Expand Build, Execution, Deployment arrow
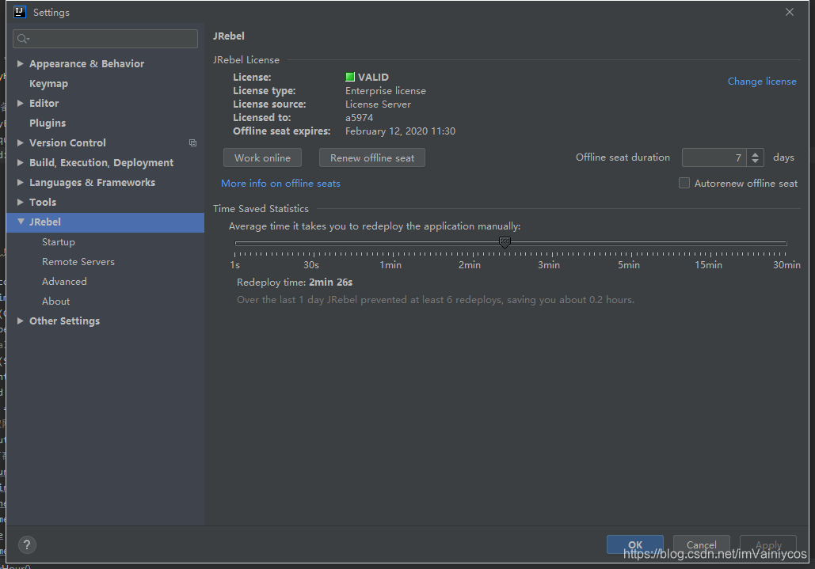 point(21,162)
